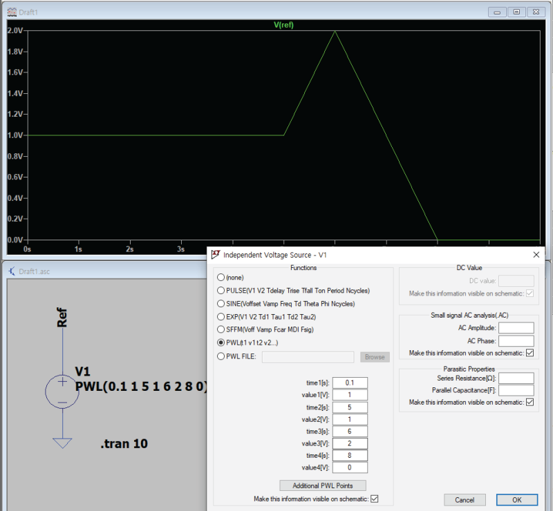
Task: Toggle the Parasitic Properties visibility checkbox
Action: (x=529, y=403)
